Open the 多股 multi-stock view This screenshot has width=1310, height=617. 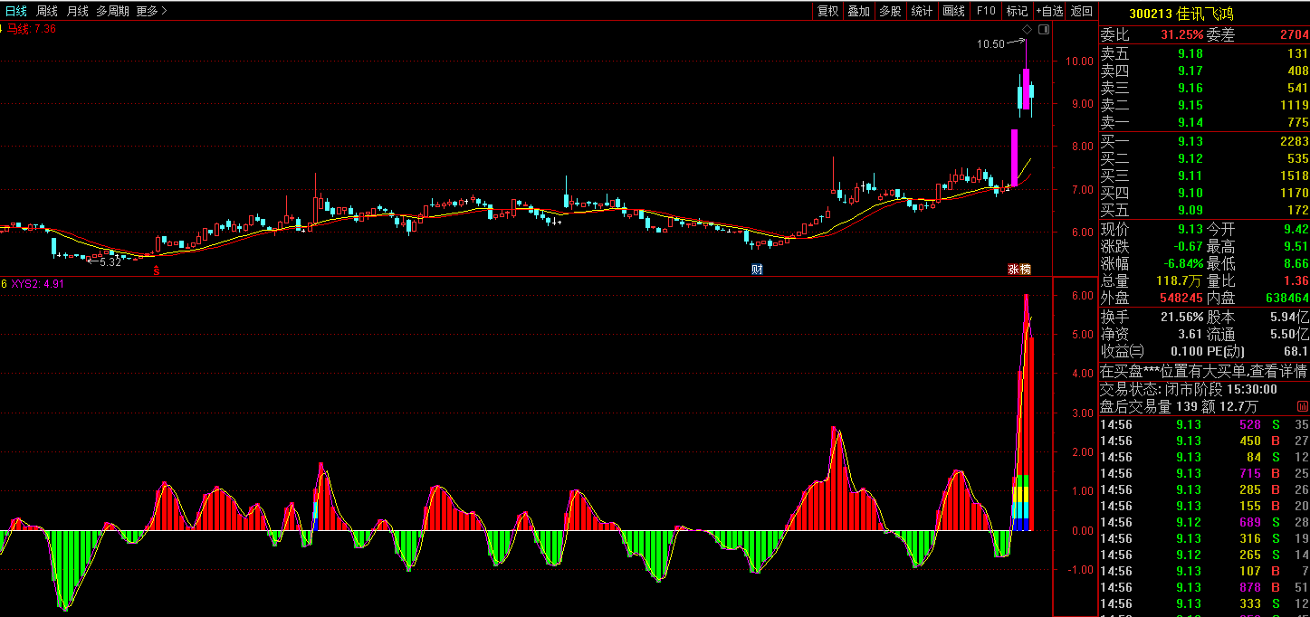coord(890,11)
